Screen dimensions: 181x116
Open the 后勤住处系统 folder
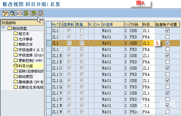pos(28,87)
